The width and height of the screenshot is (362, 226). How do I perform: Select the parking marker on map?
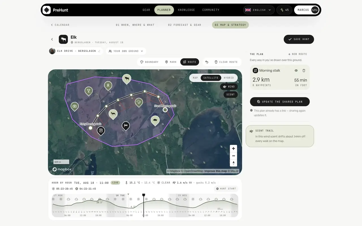point(101,131)
